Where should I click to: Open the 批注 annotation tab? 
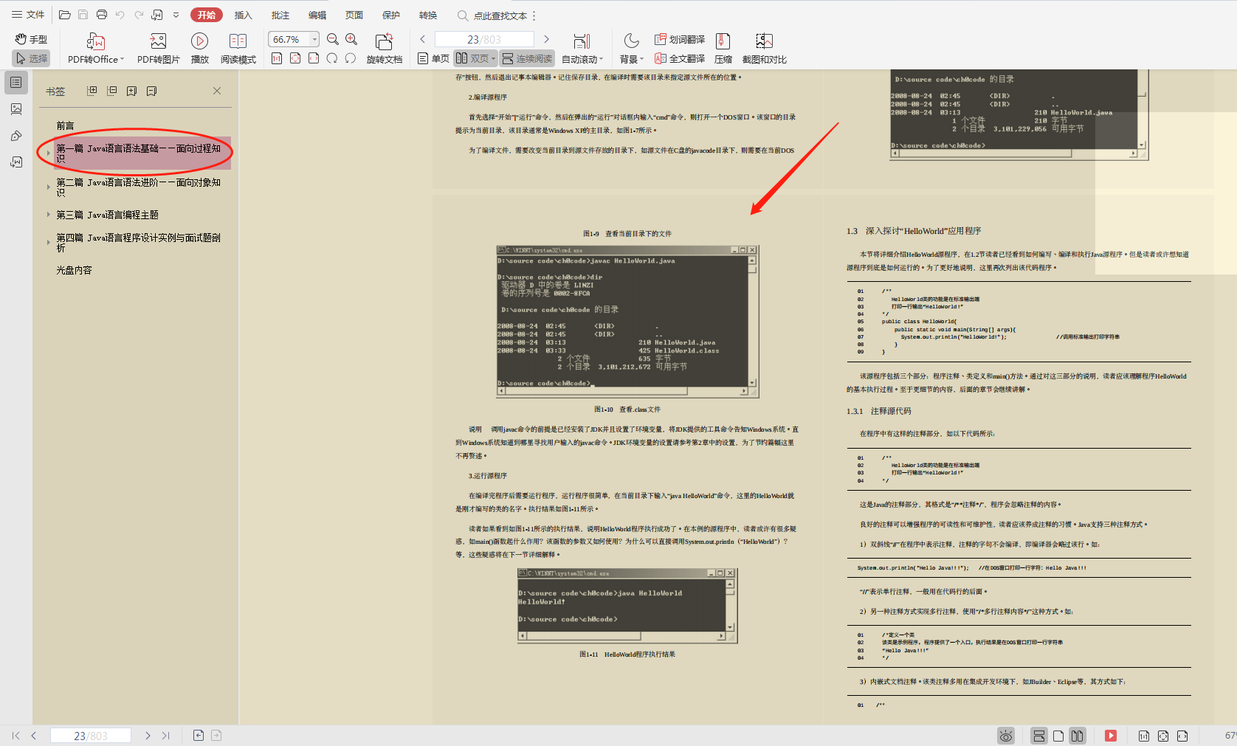pos(280,15)
